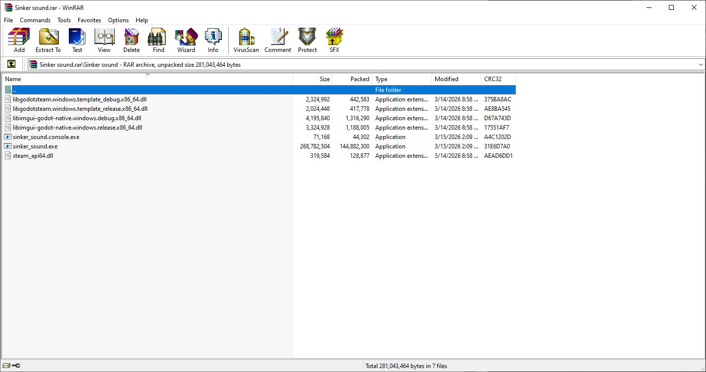The height and width of the screenshot is (372, 706).
Task: Click the Add toolbar icon
Action: pos(19,40)
